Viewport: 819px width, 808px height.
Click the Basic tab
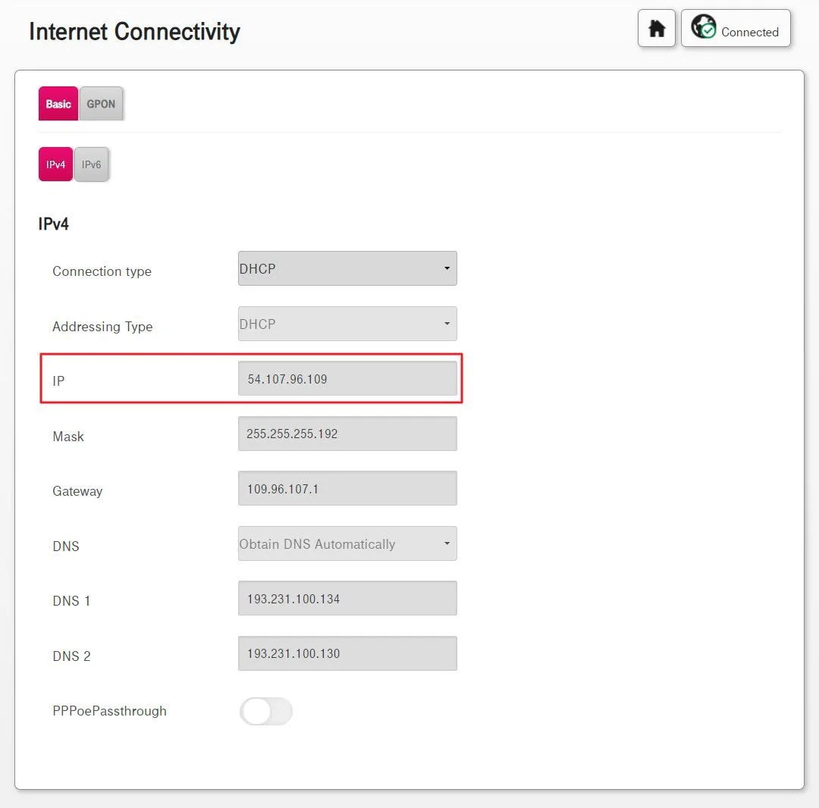point(58,104)
